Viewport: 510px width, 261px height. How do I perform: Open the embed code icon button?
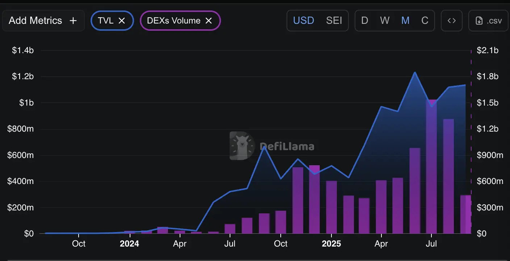click(x=452, y=21)
